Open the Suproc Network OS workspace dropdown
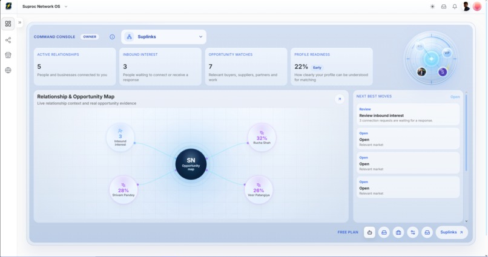 tap(45, 7)
